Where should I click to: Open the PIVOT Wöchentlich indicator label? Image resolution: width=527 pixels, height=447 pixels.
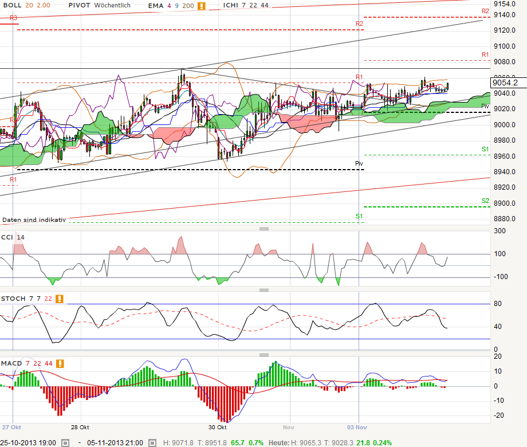pos(99,5)
